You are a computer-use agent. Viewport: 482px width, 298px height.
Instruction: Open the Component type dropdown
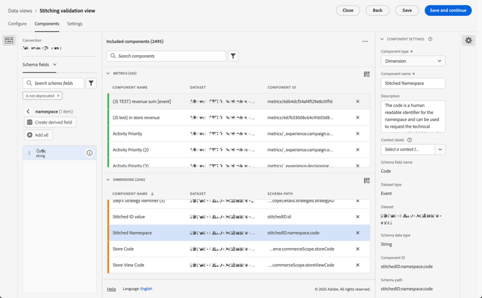413,61
